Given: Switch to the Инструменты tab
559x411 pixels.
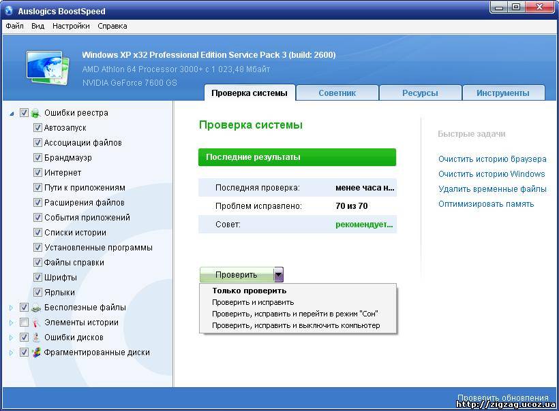Looking at the screenshot, I should click(x=503, y=93).
